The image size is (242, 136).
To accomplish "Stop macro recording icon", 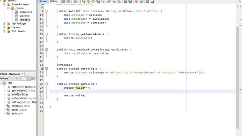I will click(141, 2).
